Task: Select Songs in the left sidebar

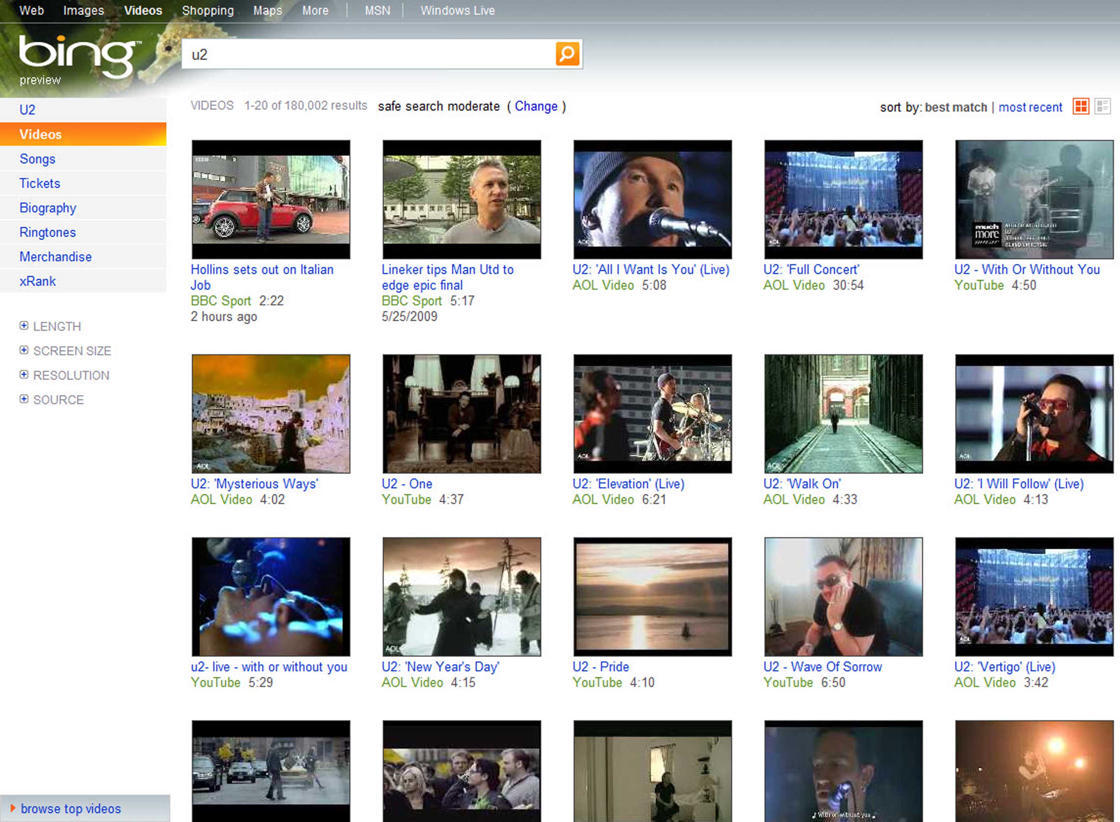Action: coord(37,159)
